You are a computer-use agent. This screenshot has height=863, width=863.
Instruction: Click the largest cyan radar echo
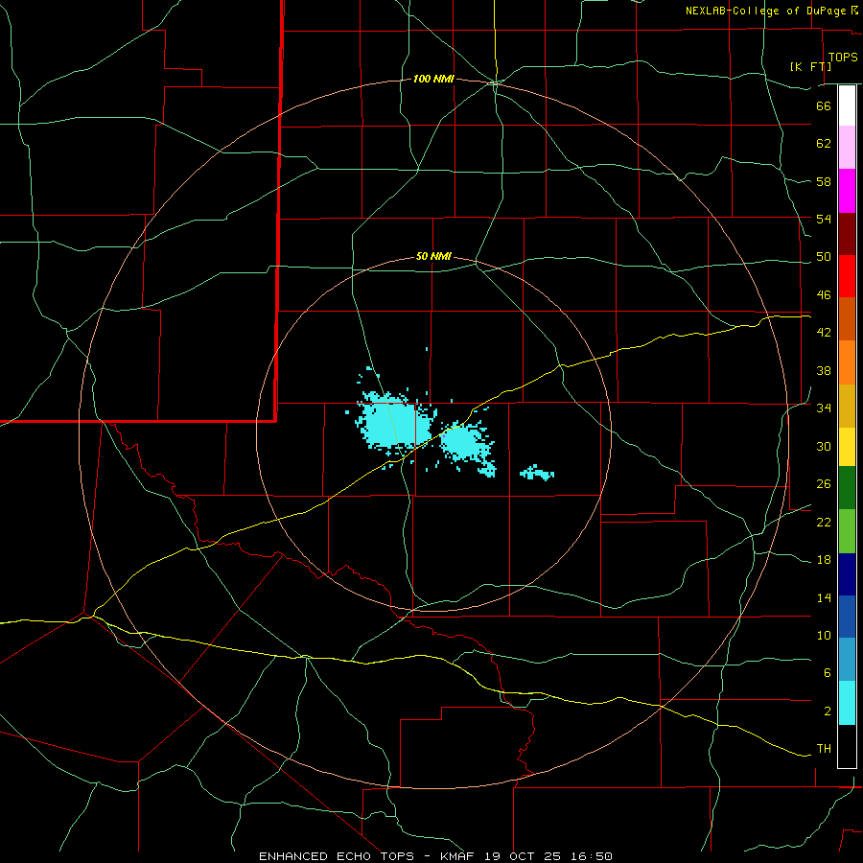(x=393, y=423)
